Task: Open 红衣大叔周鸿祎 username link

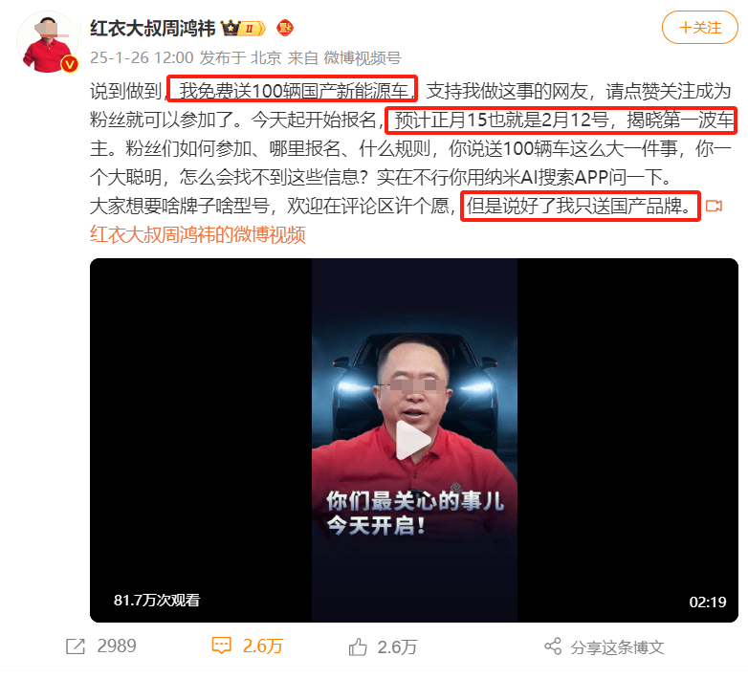Action: point(153,28)
